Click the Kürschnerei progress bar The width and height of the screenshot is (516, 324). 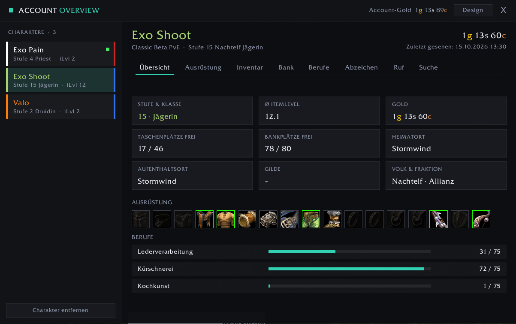tap(350, 269)
